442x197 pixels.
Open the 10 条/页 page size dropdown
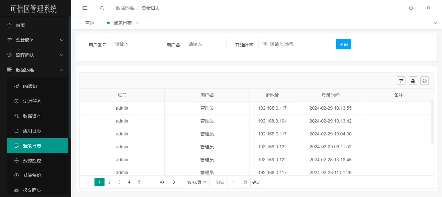pos(196,182)
